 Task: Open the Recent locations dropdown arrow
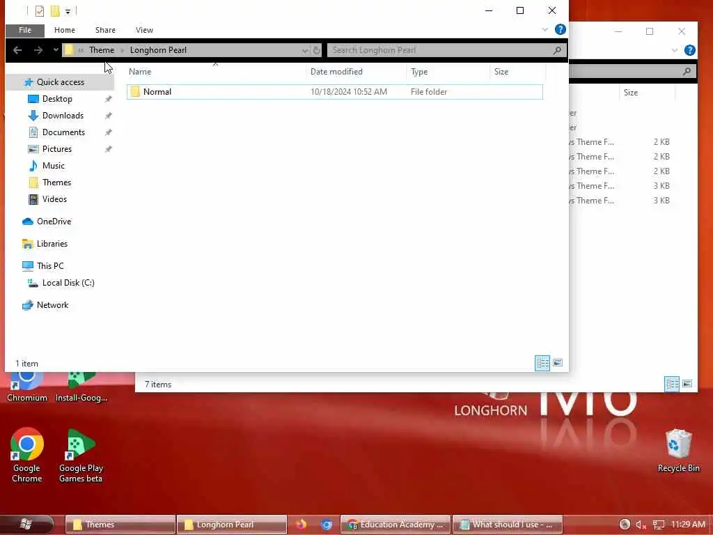56,49
